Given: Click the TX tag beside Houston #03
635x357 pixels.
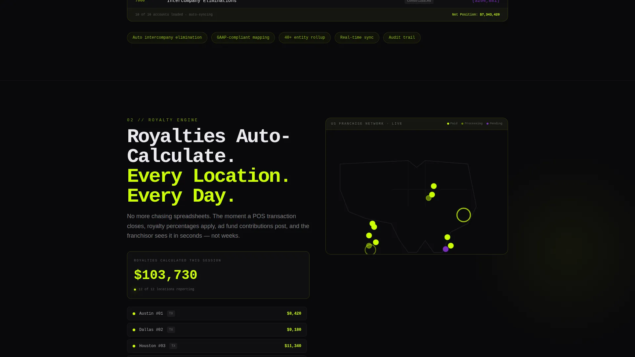Looking at the screenshot, I should (x=173, y=346).
